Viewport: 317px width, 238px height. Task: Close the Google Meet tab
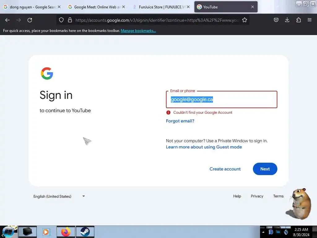tap(124, 7)
